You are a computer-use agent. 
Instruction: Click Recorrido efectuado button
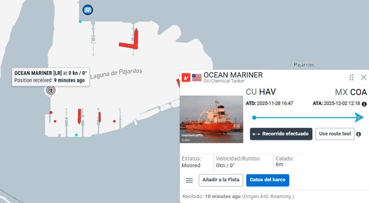[x=281, y=134]
